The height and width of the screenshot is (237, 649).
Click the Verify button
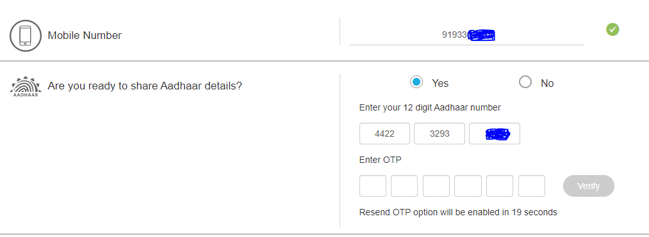pyautogui.click(x=589, y=186)
